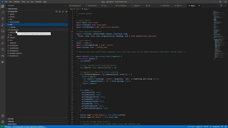
Task: Open the Help menu
Action: click(x=45, y=2)
